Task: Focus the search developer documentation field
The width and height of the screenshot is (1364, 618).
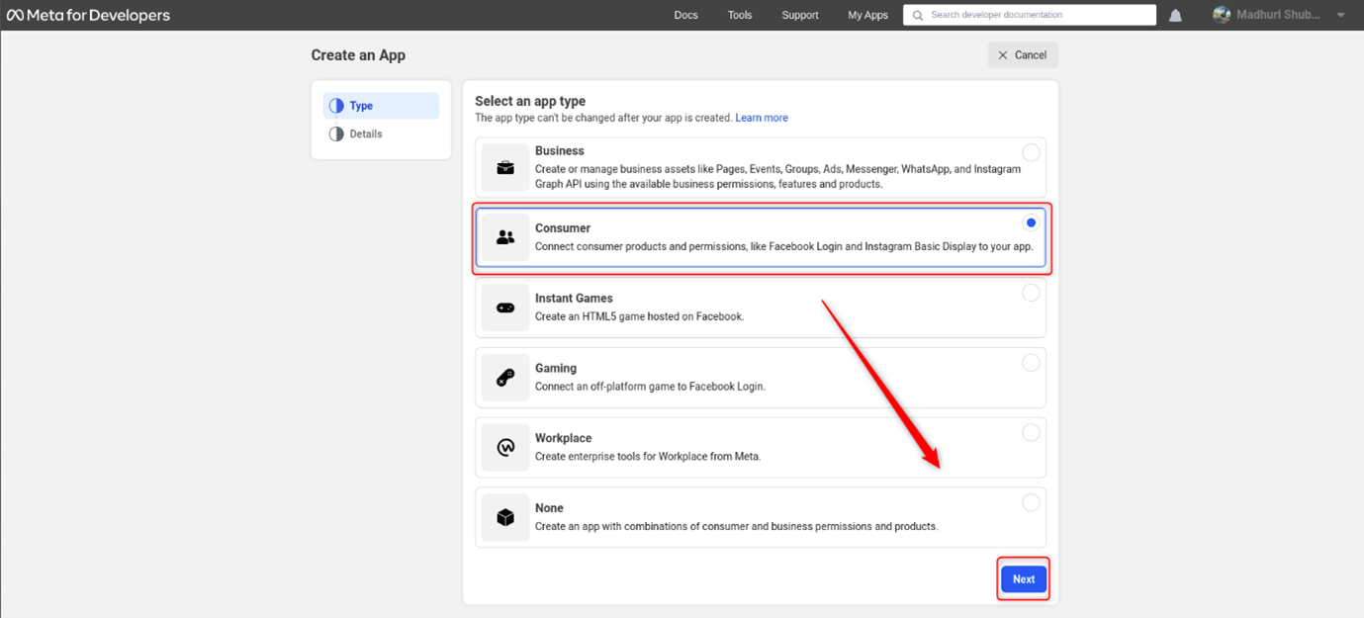Action: point(1030,15)
